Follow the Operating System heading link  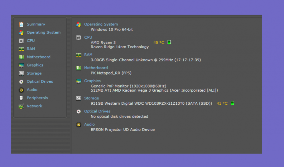[x=101, y=24]
